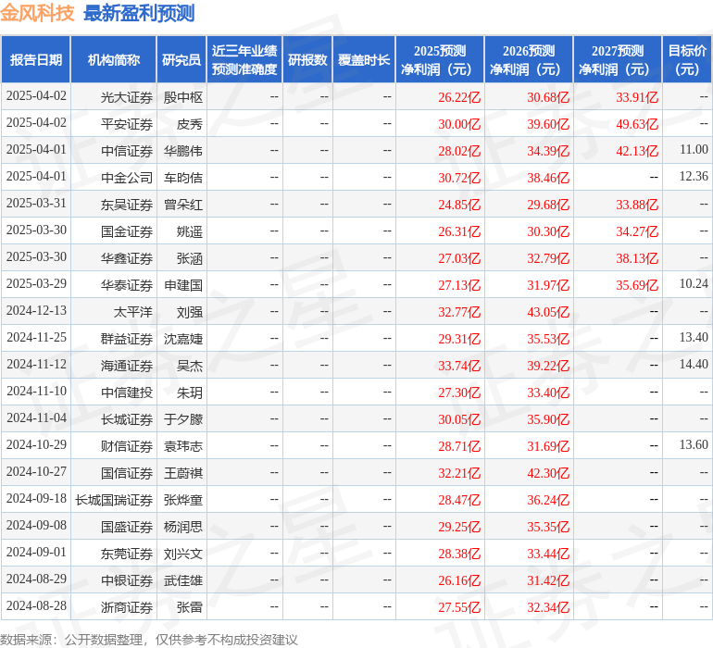Open the 光大证券 institution entry
The image size is (713, 648).
(127, 97)
